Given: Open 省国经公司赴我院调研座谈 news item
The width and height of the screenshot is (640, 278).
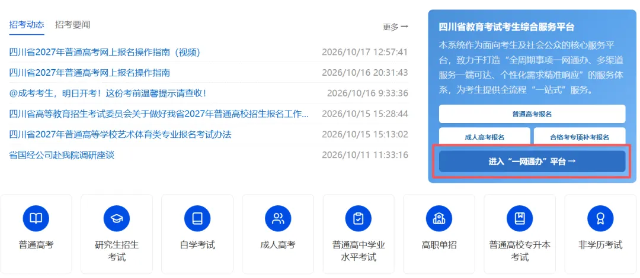Looking at the screenshot, I should pos(62,155).
